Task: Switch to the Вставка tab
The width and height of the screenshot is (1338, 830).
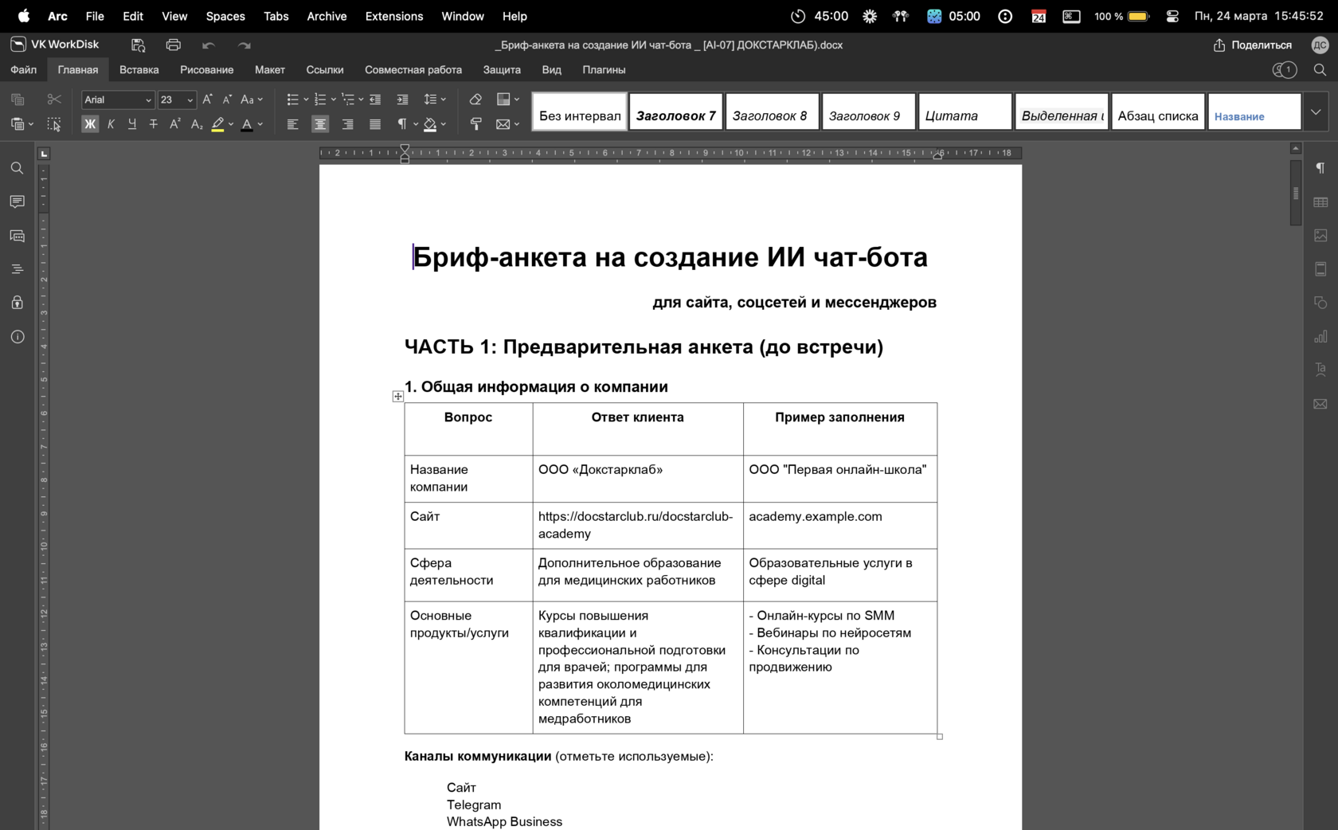Action: (139, 70)
